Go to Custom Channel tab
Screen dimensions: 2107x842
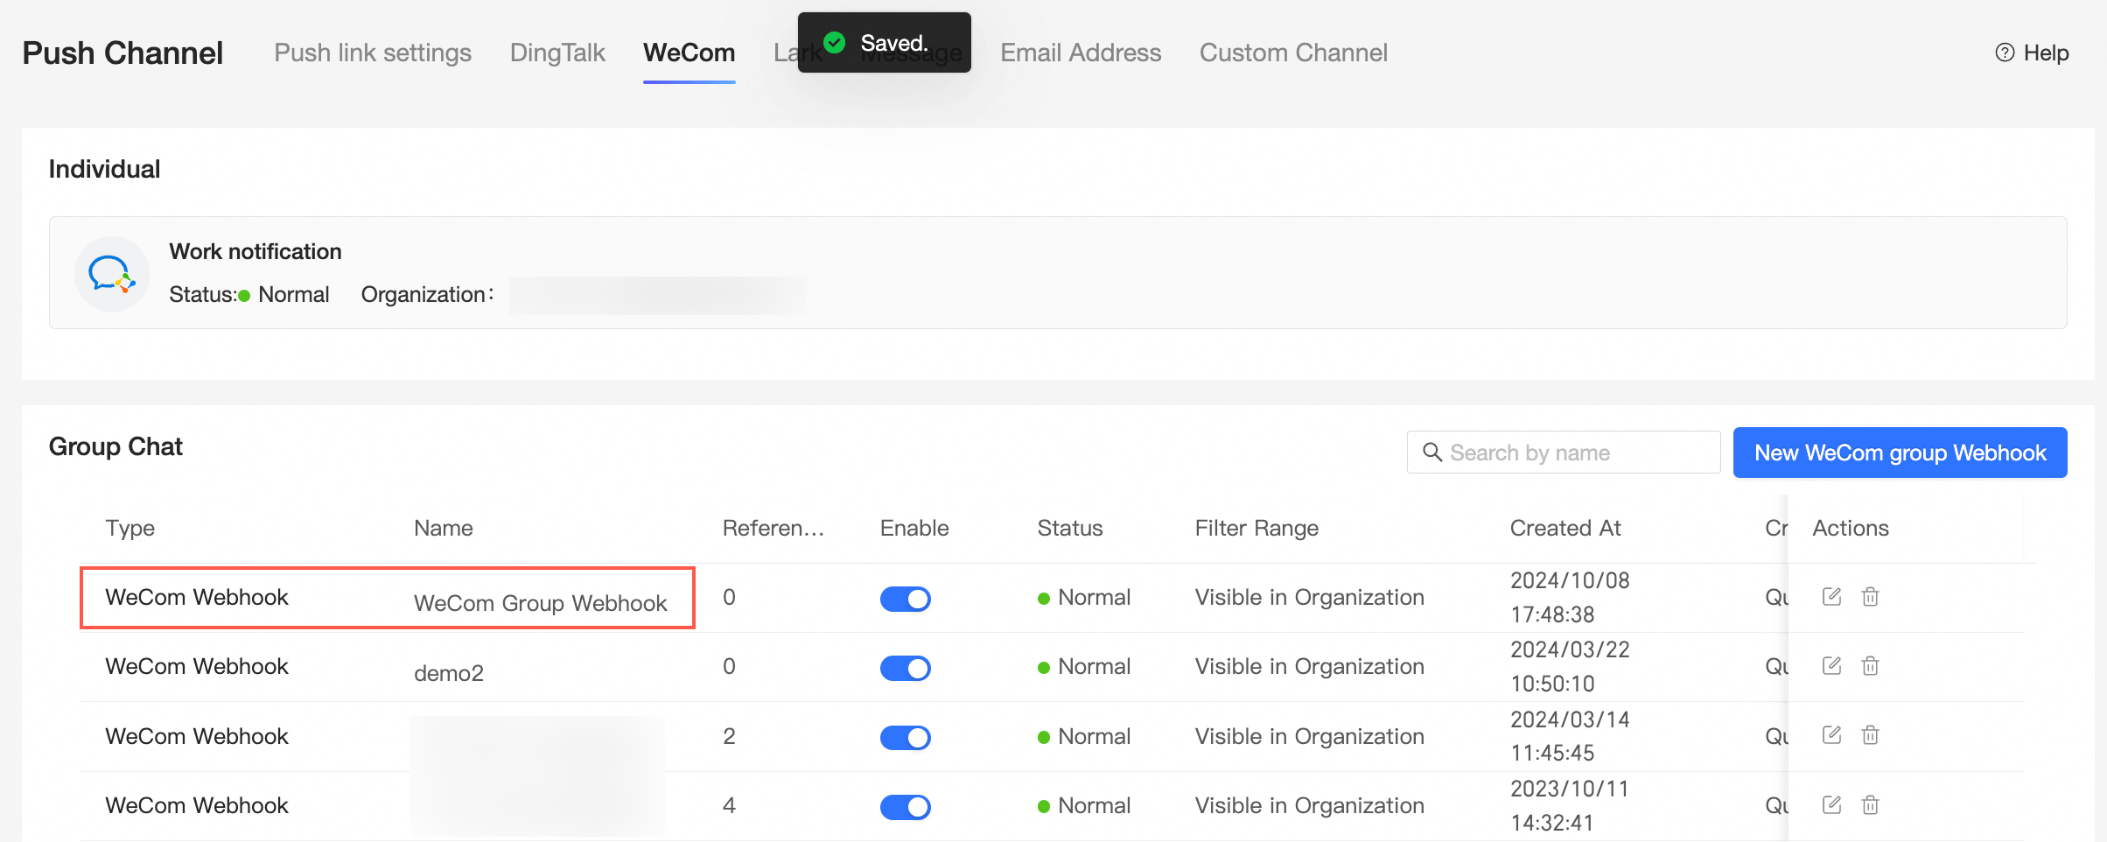[x=1293, y=53]
